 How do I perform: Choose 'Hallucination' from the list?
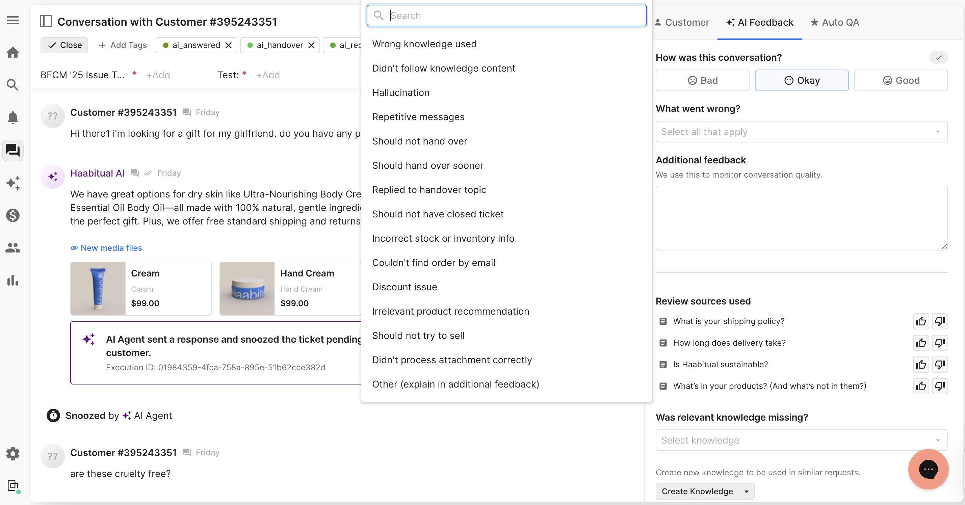[x=506, y=93]
